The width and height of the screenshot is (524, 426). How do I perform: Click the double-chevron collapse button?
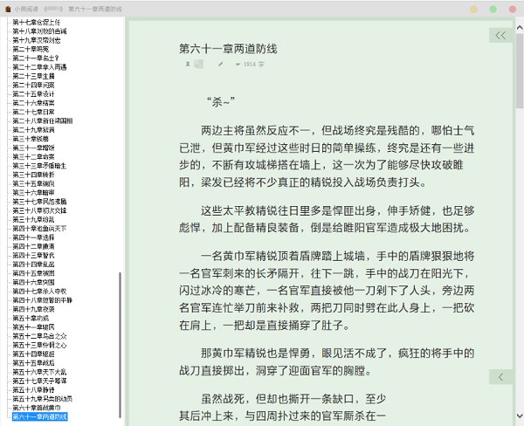pyautogui.click(x=500, y=36)
